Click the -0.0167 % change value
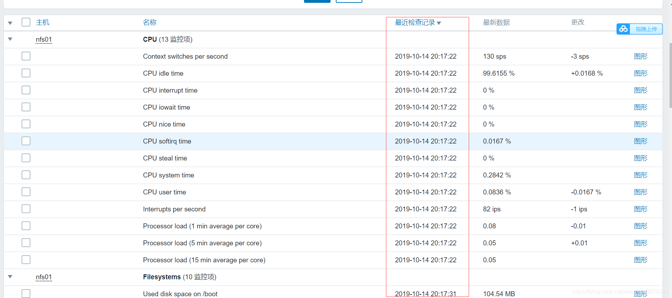Image resolution: width=672 pixels, height=298 pixels. tap(586, 192)
